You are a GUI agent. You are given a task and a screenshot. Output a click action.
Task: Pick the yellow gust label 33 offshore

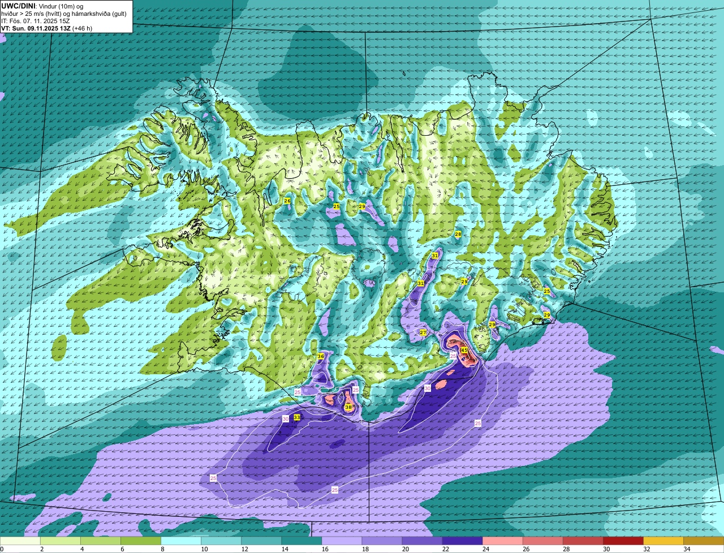pyautogui.click(x=297, y=417)
